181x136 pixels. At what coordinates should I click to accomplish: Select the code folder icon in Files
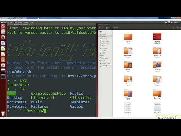(x=128, y=36)
